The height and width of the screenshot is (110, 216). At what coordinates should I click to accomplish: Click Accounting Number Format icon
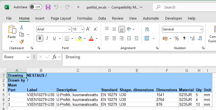(165, 38)
